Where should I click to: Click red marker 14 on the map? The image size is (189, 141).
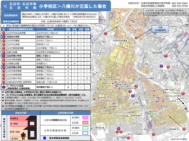(153, 134)
